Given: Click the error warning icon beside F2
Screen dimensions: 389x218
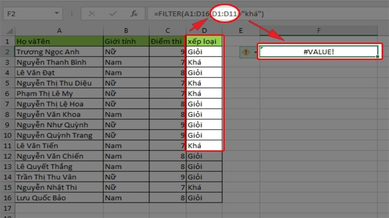Looking at the screenshot, I should pyautogui.click(x=246, y=52).
